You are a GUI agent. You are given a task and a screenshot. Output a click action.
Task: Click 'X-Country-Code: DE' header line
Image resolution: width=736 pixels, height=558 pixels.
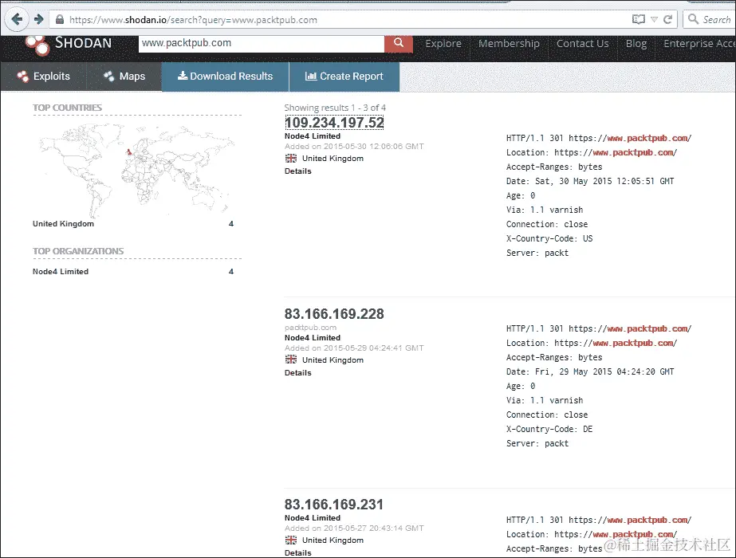point(549,429)
